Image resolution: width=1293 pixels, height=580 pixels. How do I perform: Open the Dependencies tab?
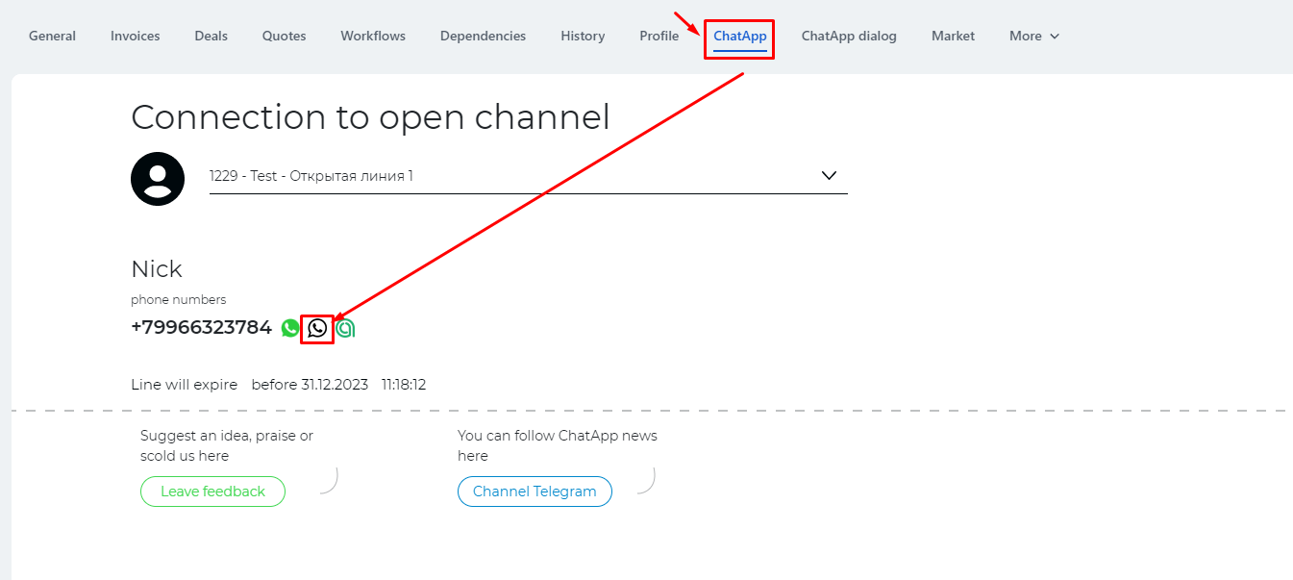(x=483, y=36)
